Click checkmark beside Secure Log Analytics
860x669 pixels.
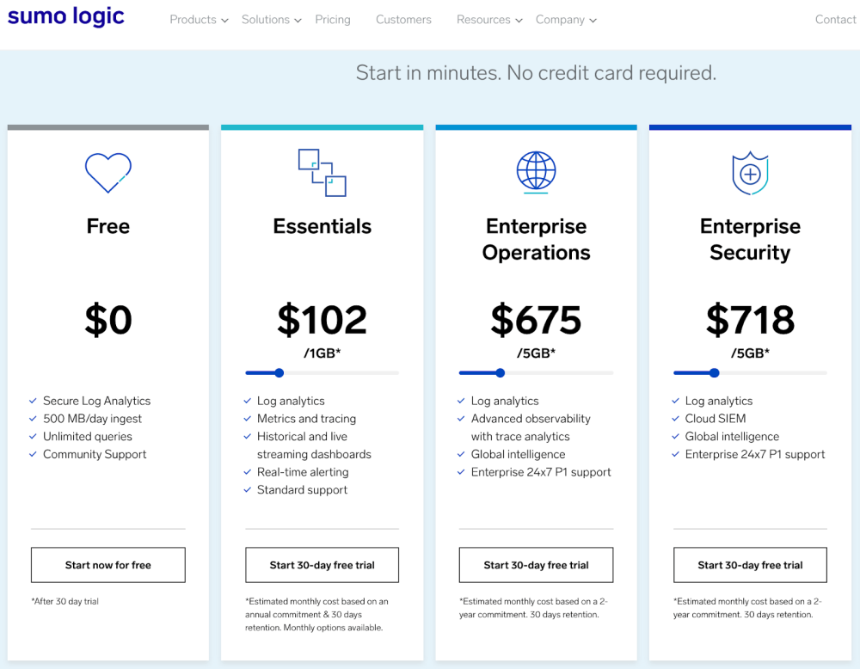pos(34,401)
